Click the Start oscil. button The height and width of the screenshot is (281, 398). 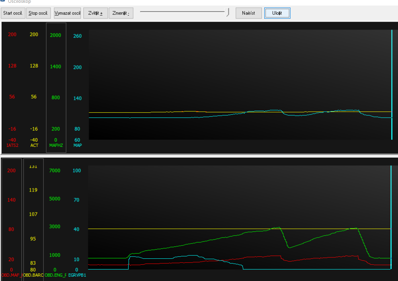13,13
